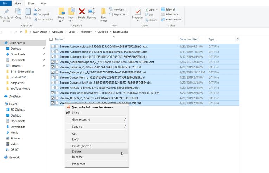The image size is (269, 173).
Task: Click the Cut scissors icon in ribbon
Action: [36, 9]
